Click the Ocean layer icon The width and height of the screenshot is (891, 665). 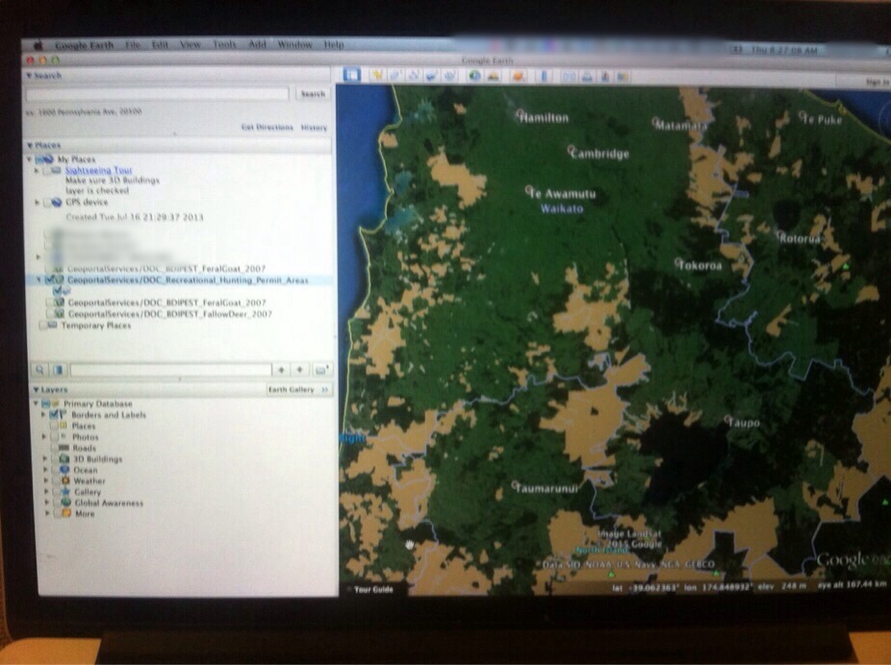coord(64,470)
